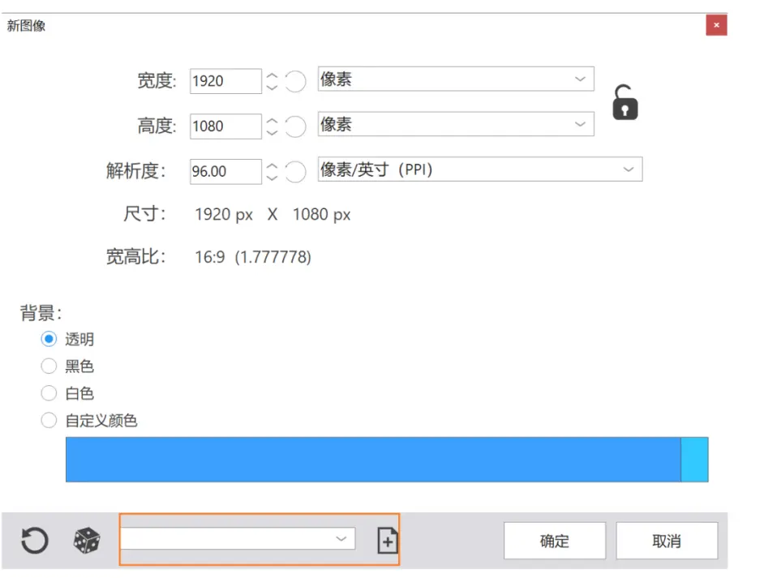
Task: Open the empty preset dropdown at bottom
Action: tap(238, 538)
